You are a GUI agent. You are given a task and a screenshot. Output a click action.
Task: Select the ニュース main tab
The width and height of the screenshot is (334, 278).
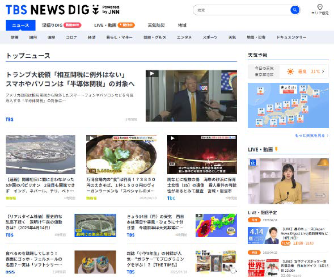click(21, 25)
